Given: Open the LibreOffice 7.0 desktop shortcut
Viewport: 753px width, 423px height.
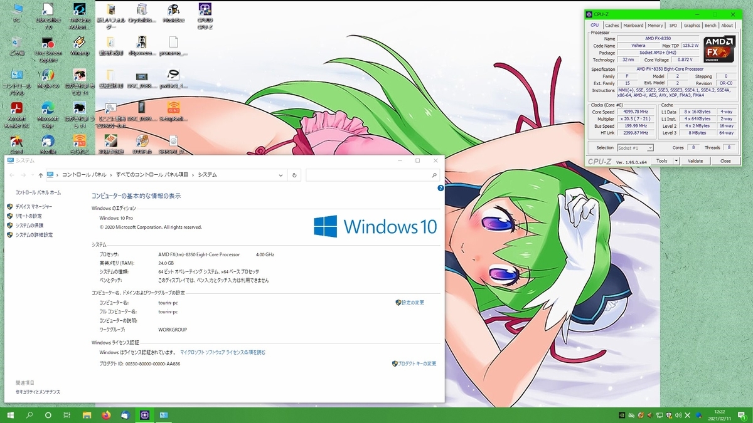Looking at the screenshot, I should click(48, 16).
